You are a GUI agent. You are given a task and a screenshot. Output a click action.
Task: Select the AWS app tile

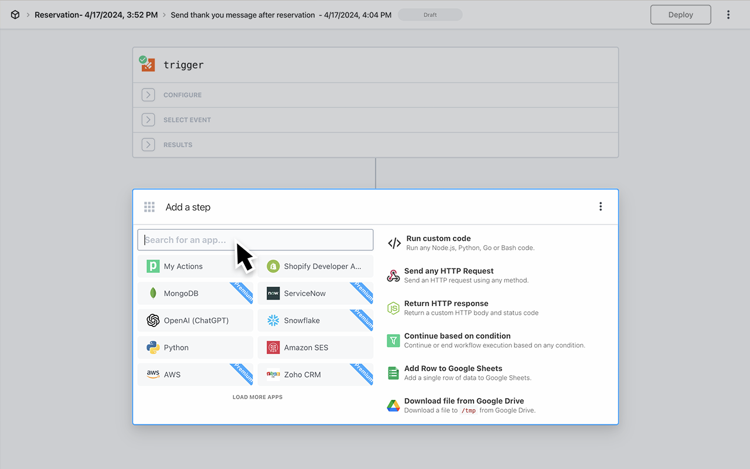click(x=195, y=375)
